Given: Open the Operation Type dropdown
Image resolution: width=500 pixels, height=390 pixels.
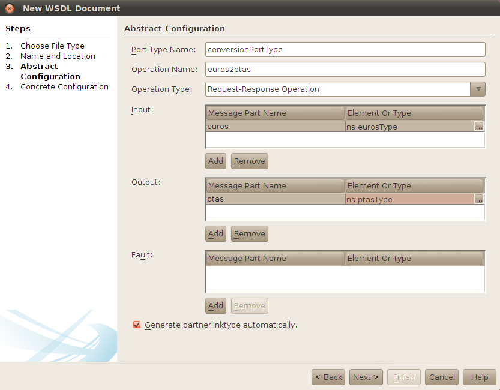Looking at the screenshot, I should click(478, 89).
